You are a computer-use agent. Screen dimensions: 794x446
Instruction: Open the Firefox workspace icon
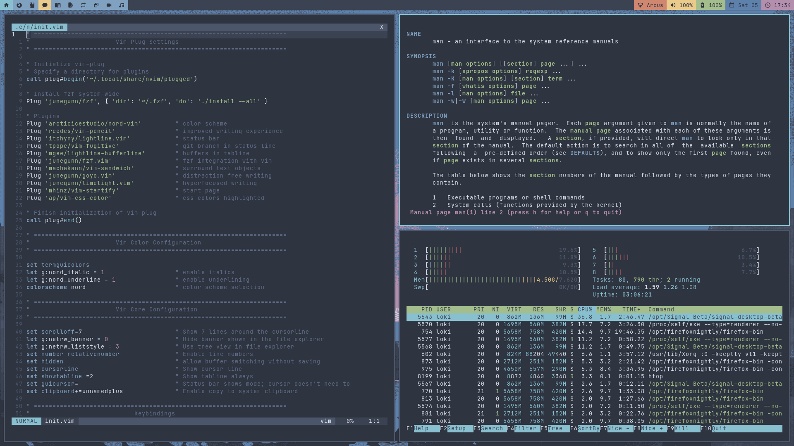point(19,5)
